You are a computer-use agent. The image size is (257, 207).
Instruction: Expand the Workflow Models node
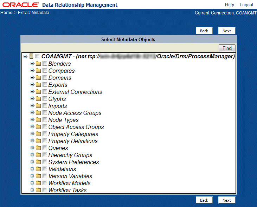[32, 183]
